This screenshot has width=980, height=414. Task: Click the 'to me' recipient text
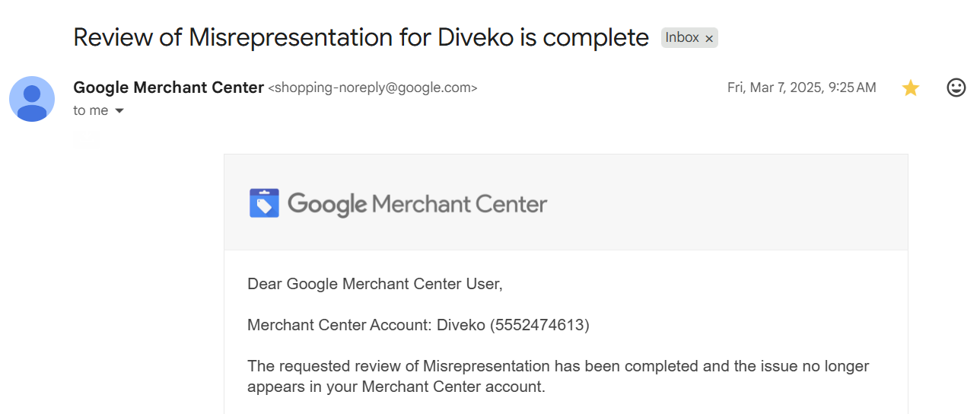[x=91, y=110]
